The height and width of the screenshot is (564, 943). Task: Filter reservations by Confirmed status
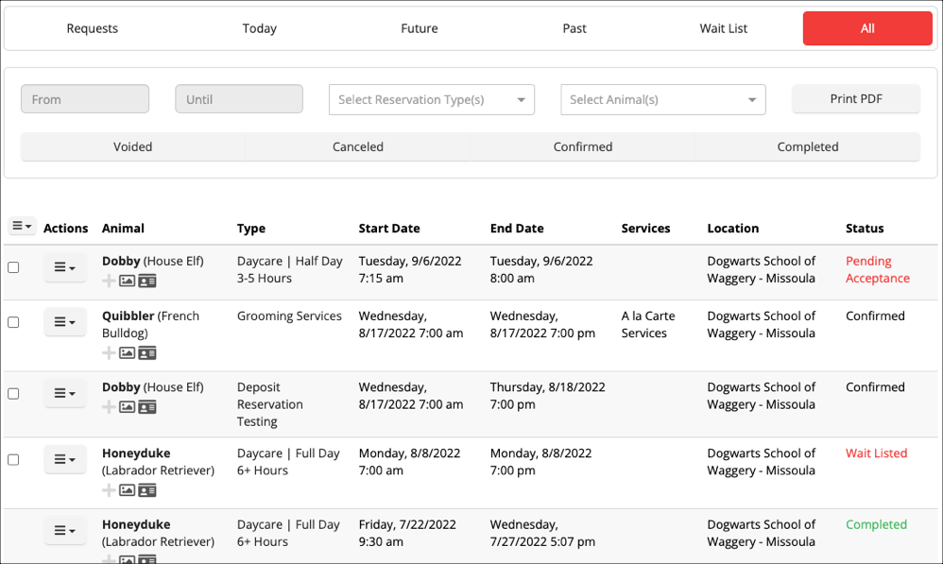pos(582,146)
